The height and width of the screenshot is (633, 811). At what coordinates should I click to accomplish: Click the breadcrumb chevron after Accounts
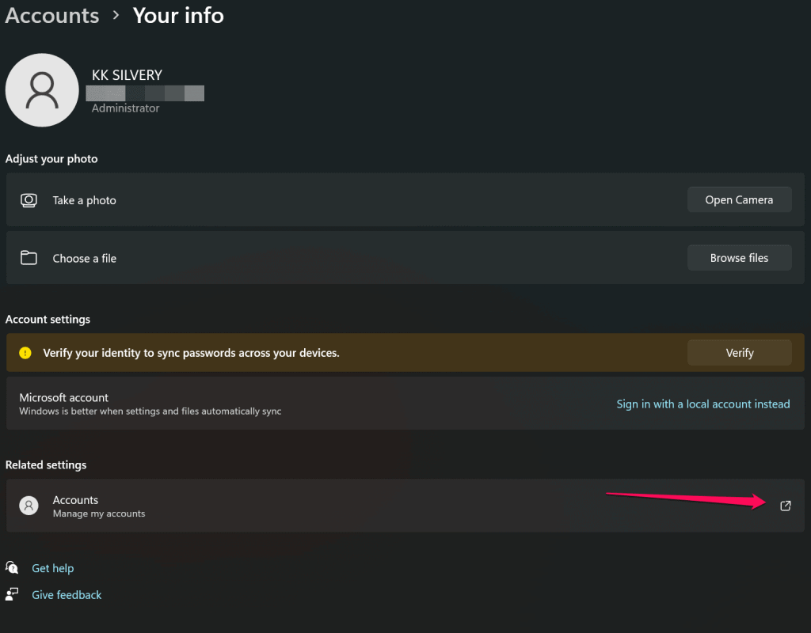116,16
